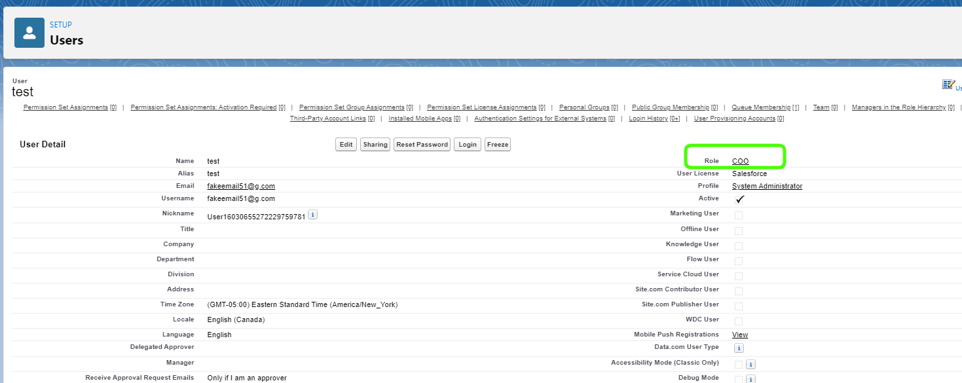Select the English value in the Language row

tap(219, 335)
